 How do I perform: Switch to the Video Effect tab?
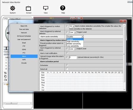(x=15, y=19)
